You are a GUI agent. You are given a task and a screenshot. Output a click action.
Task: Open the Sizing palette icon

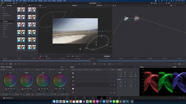[120, 64]
